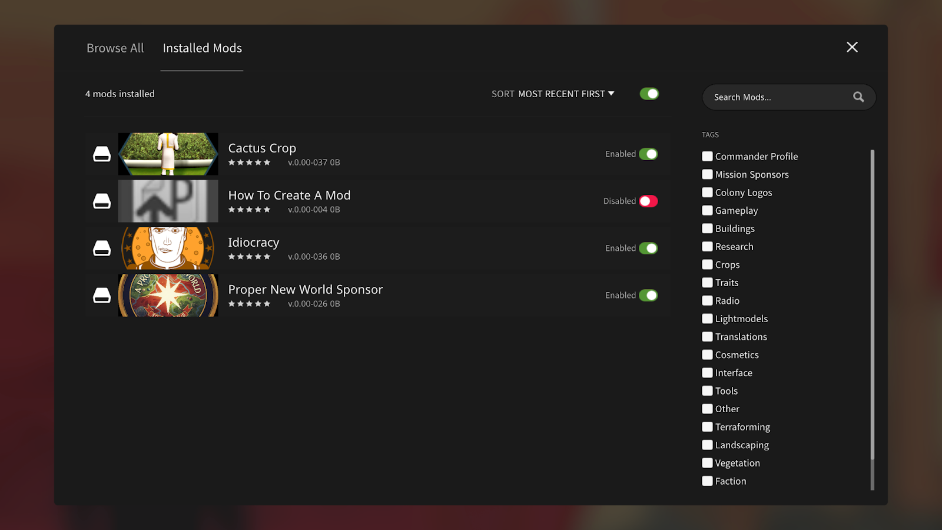Check the Terraforming tag checkbox
This screenshot has height=530, width=942.
[x=708, y=427]
